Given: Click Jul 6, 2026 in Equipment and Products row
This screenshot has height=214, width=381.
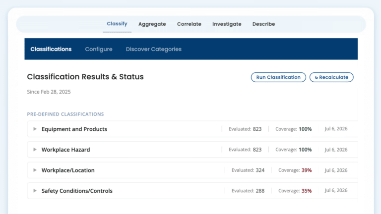Looking at the screenshot, I should click(x=336, y=129).
